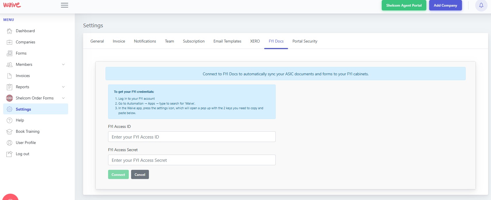The width and height of the screenshot is (491, 200).
Task: Click the Invoices document icon
Action: coord(9,76)
